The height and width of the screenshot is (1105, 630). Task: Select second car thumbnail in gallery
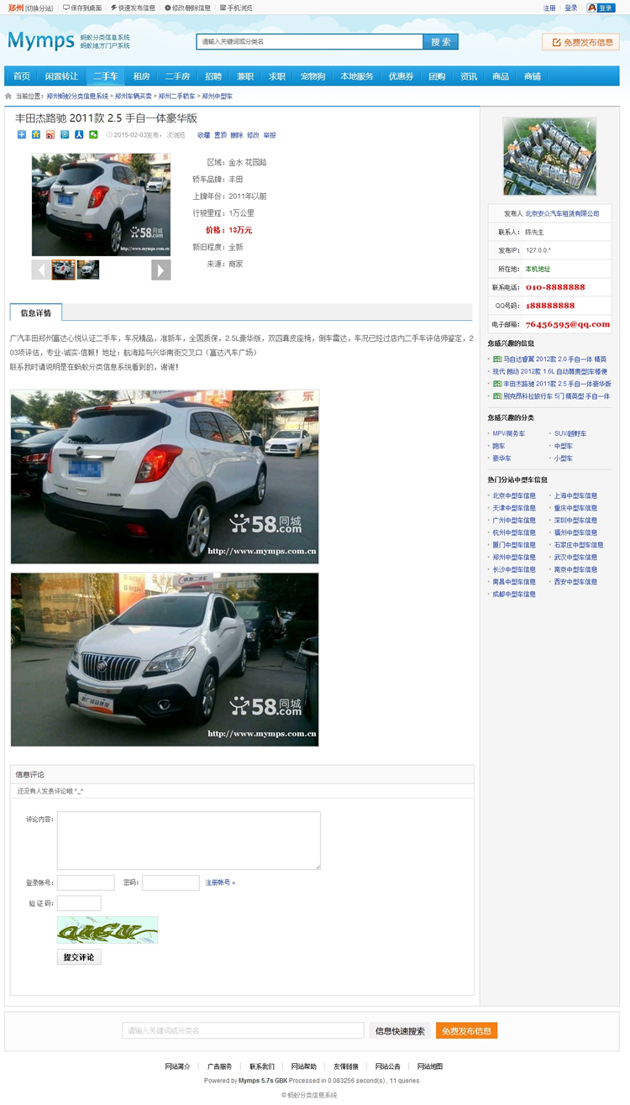[88, 270]
